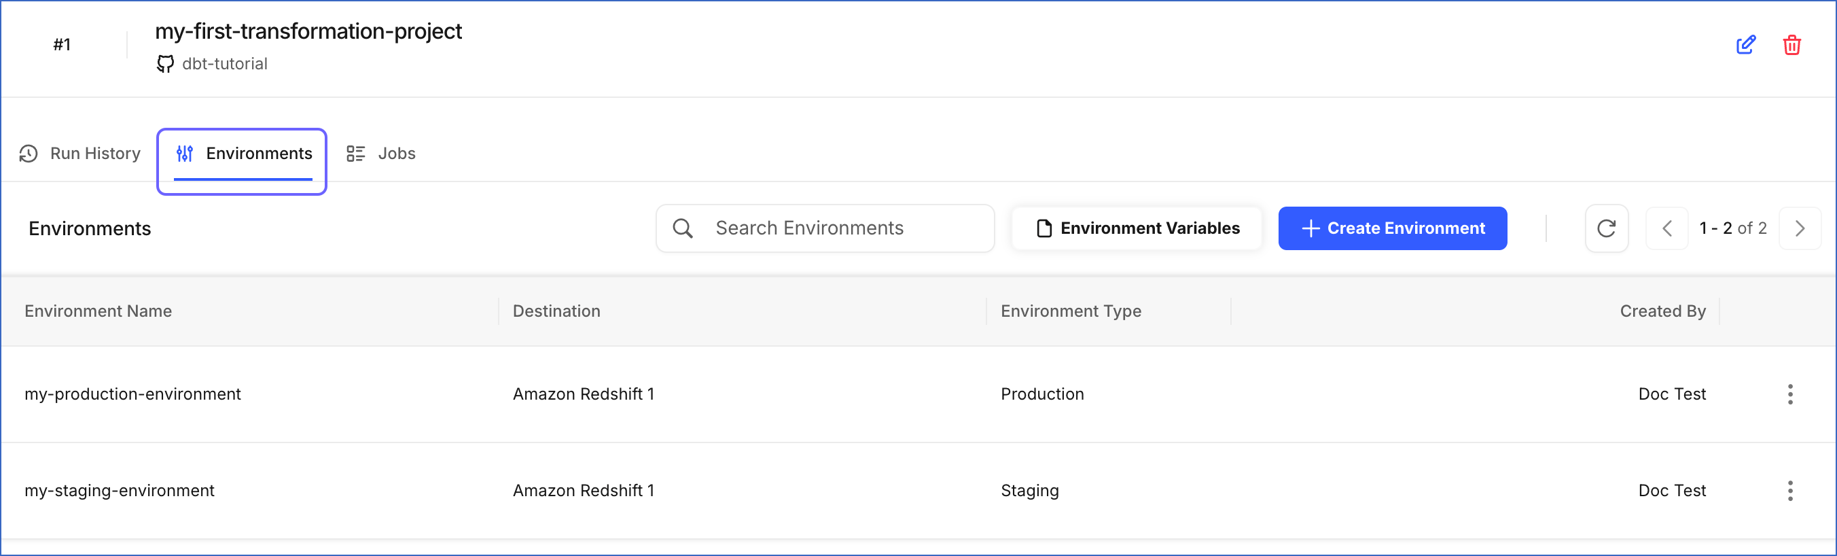Viewport: 1837px width, 556px height.
Task: Sort by Environment Name column header
Action: 99,311
